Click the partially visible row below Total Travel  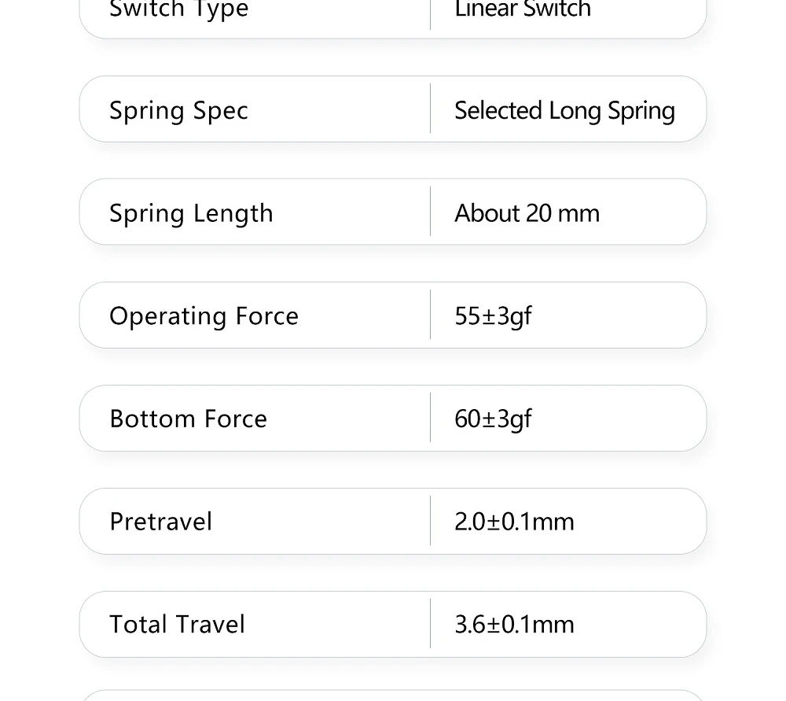click(x=393, y=695)
